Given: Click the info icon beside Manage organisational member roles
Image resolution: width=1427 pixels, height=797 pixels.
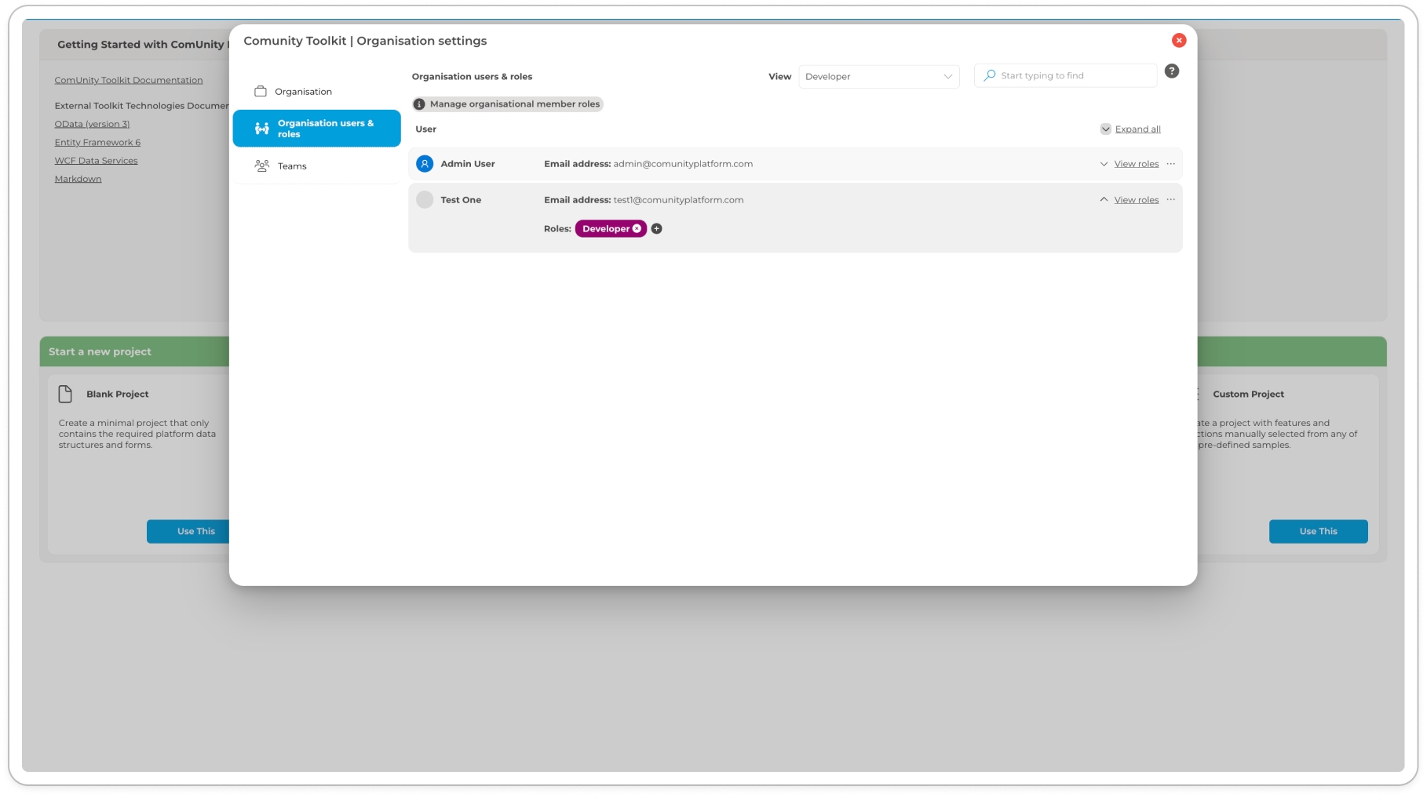Looking at the screenshot, I should point(419,104).
